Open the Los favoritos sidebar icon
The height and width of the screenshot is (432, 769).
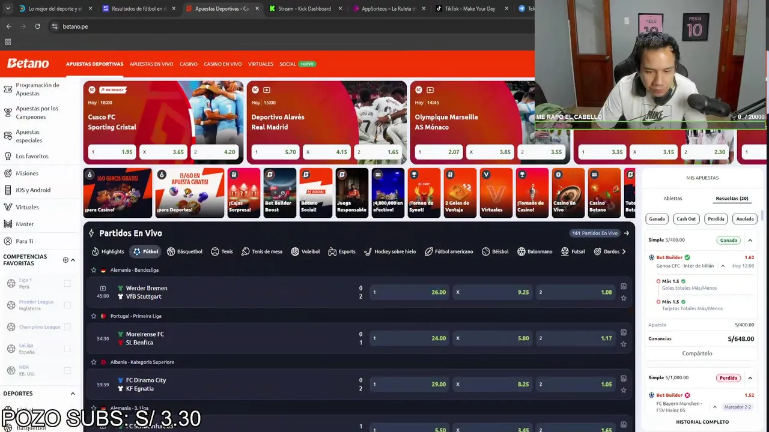(x=8, y=156)
